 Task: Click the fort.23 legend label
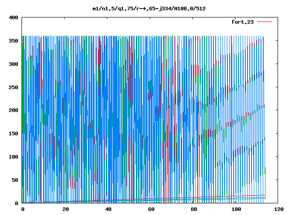pos(242,22)
